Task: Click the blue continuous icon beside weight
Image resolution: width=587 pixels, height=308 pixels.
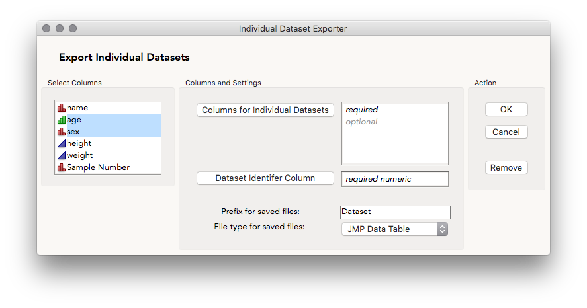Action: (62, 155)
